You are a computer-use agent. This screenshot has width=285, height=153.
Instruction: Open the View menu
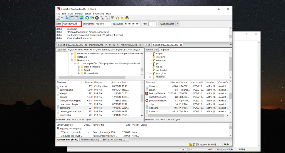coord(70,14)
